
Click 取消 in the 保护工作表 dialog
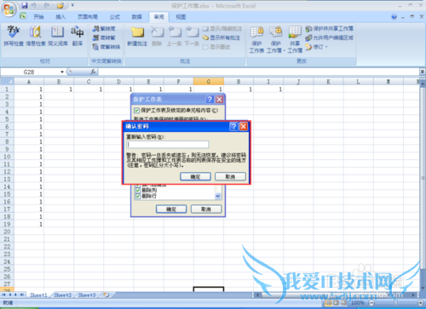click(x=206, y=209)
